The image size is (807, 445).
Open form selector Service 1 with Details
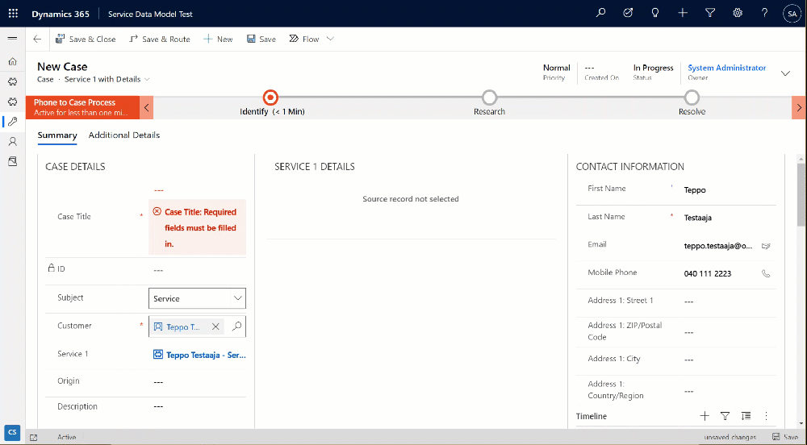coord(107,79)
